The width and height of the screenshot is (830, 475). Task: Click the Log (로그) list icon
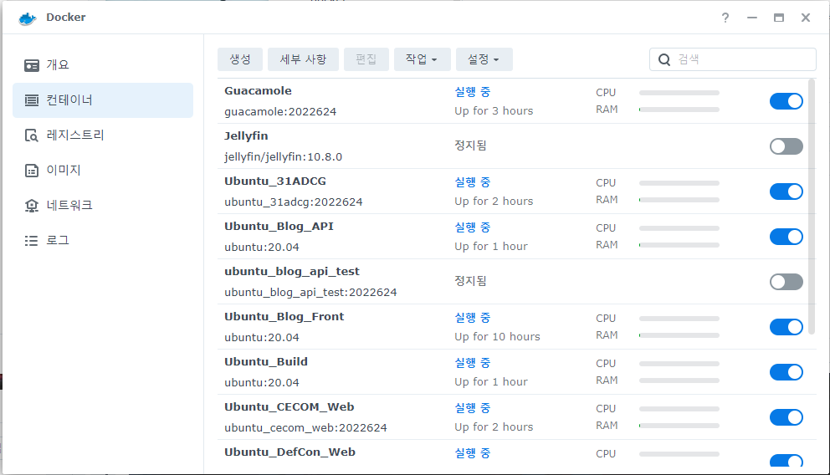coord(32,241)
